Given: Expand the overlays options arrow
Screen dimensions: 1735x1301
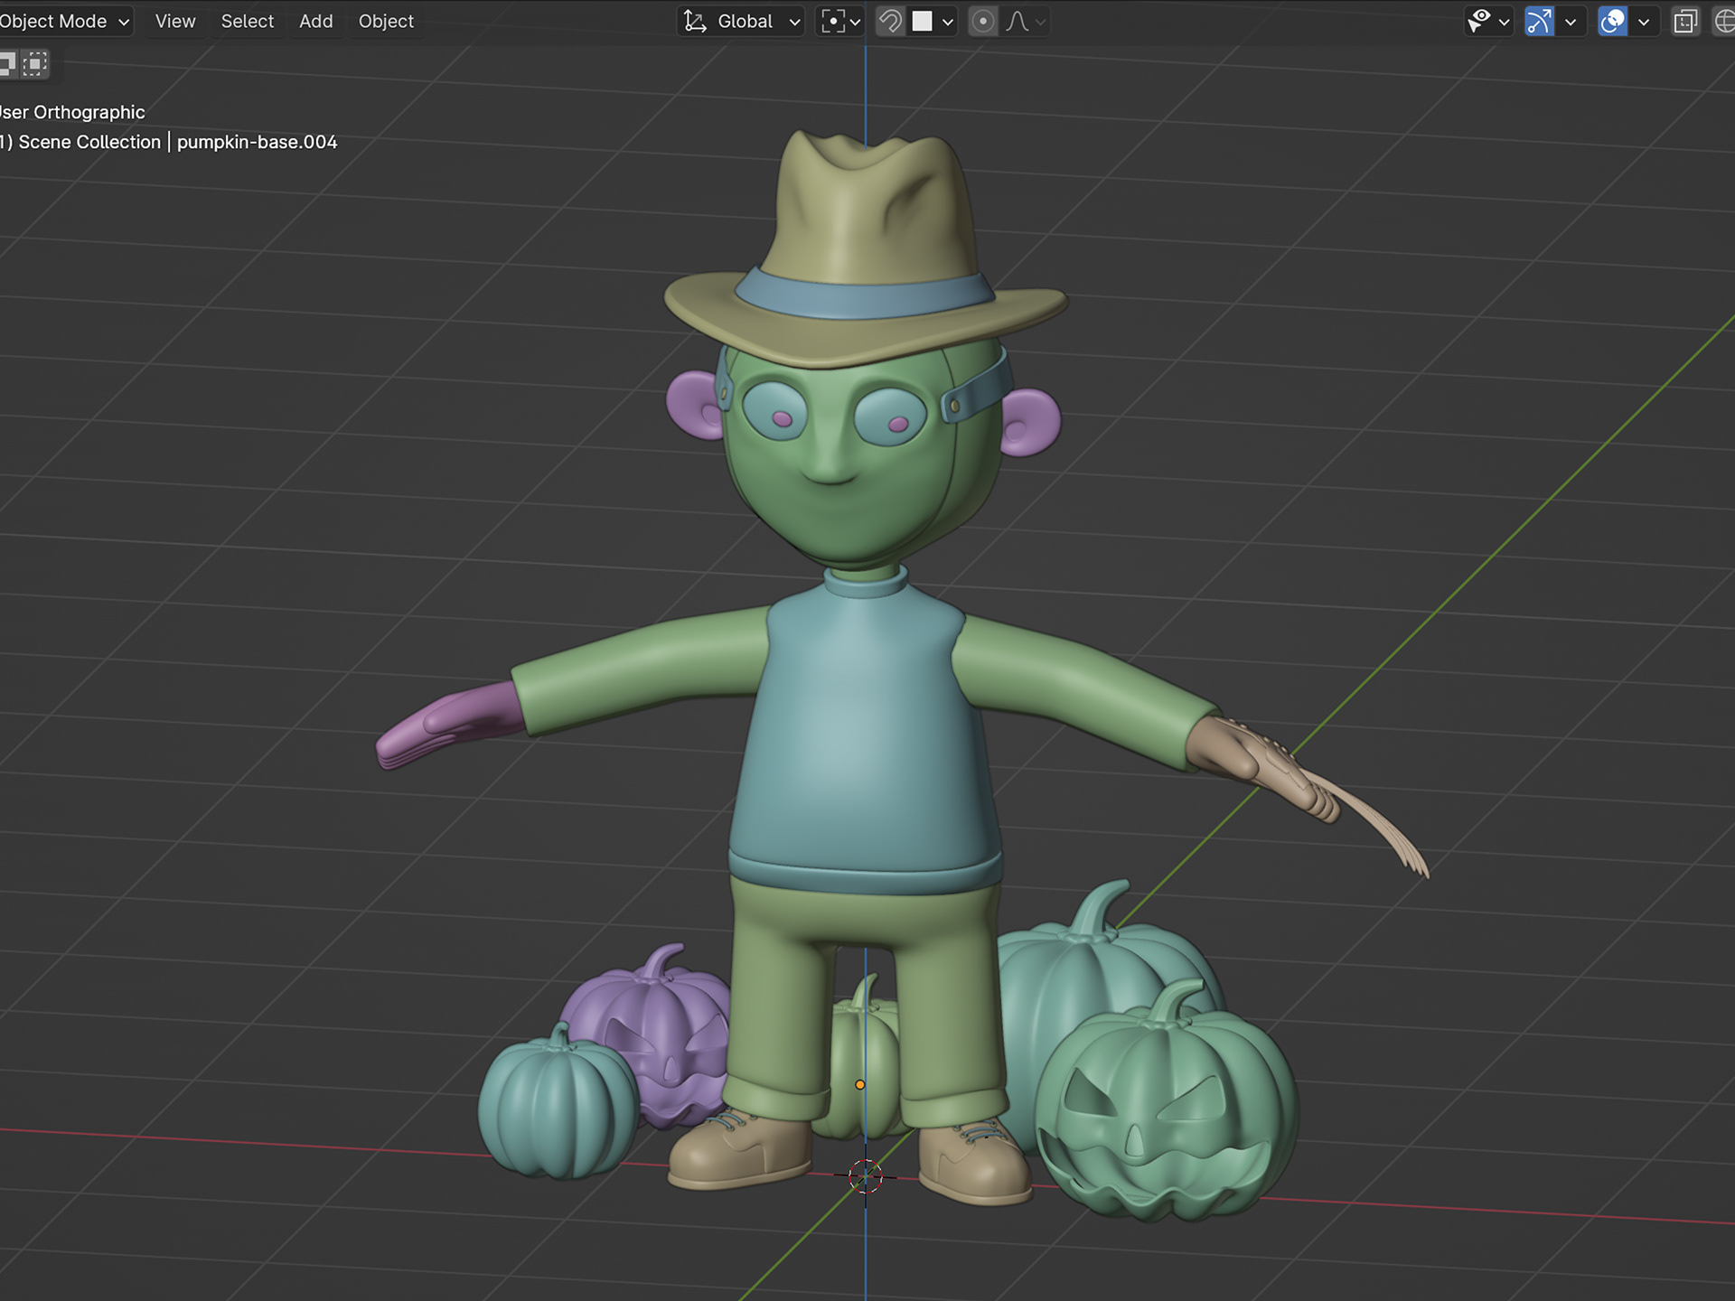Looking at the screenshot, I should click(x=1644, y=21).
